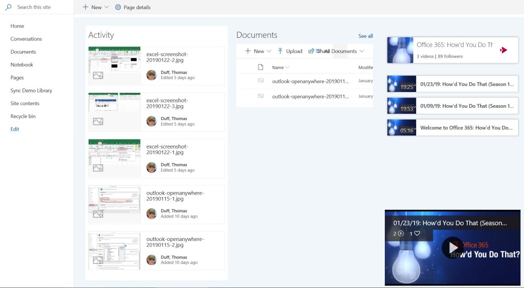Click the views count icon on video
This screenshot has height=288, width=524.
(401, 233)
